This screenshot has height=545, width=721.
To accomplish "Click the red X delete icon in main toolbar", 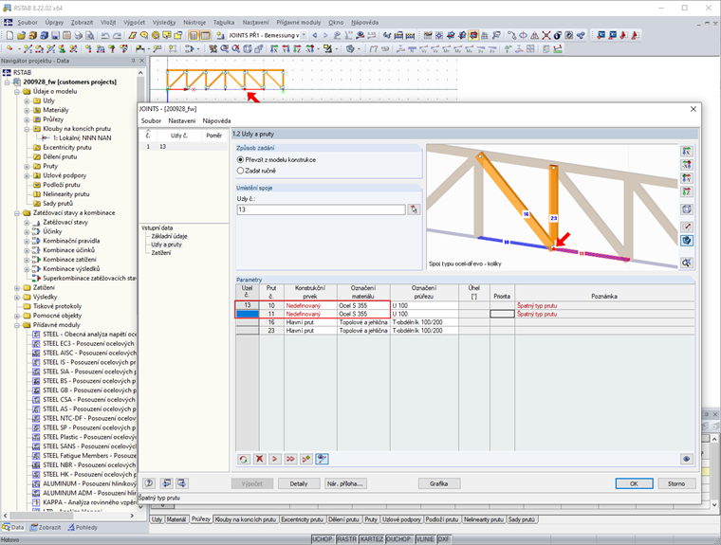I will pyautogui.click(x=545, y=35).
